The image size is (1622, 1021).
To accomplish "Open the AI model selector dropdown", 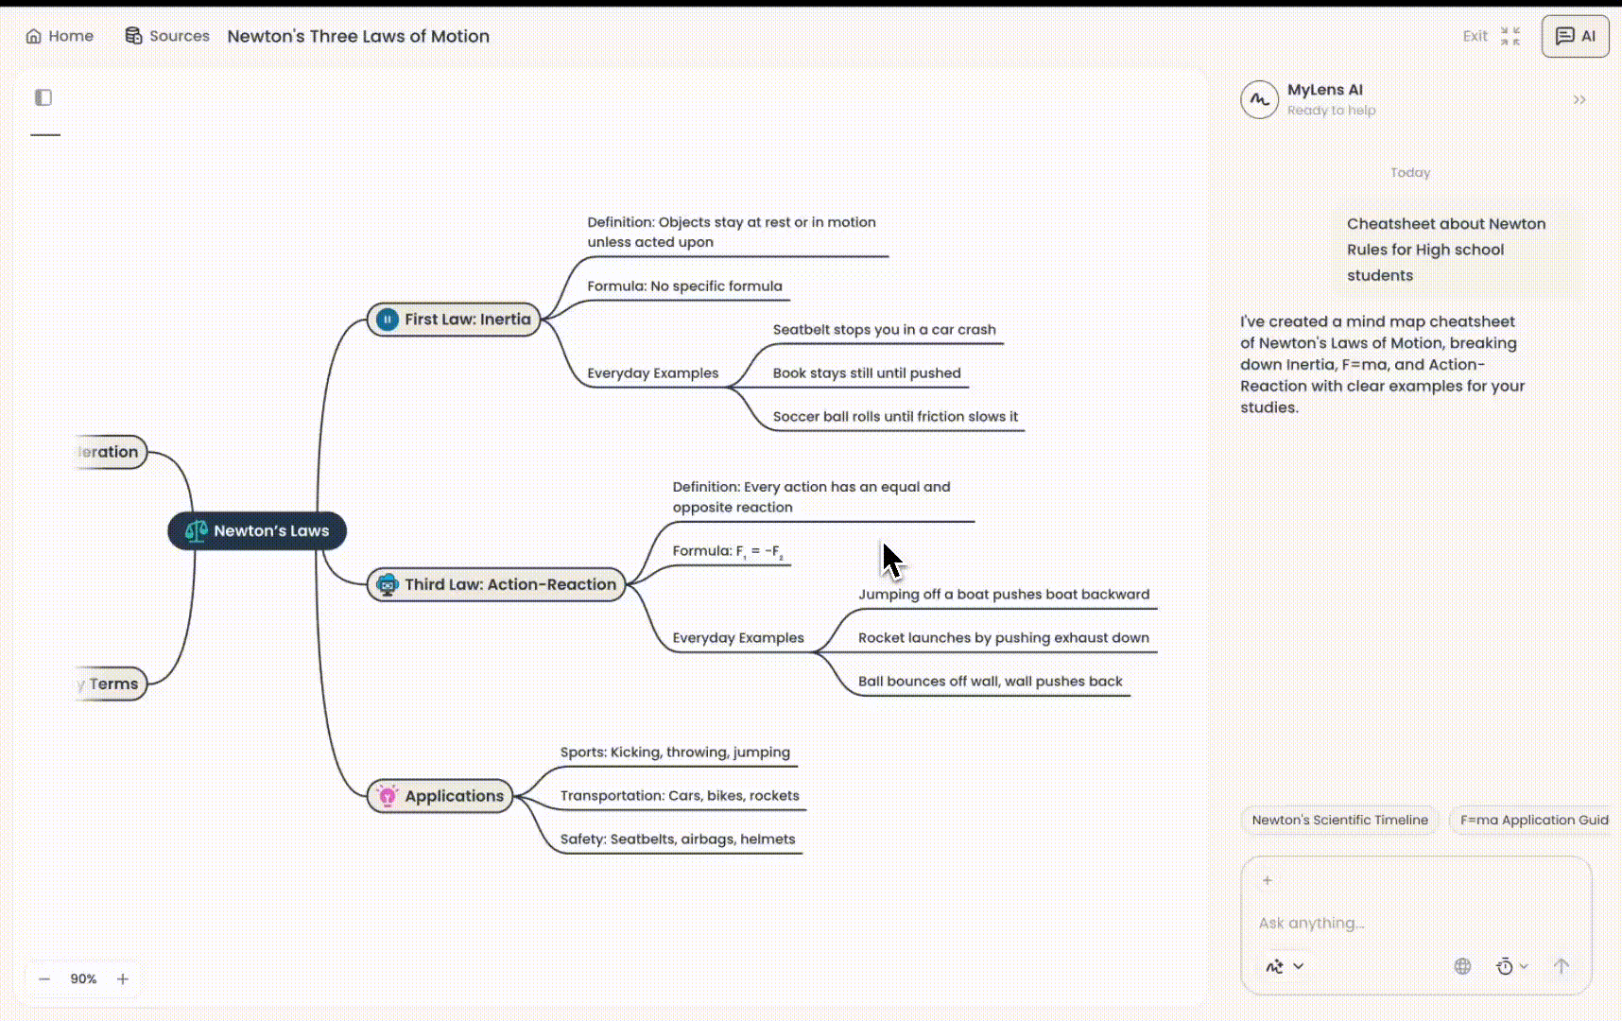I will [1284, 966].
